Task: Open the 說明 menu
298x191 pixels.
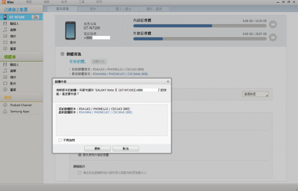Action: click(99, 2)
